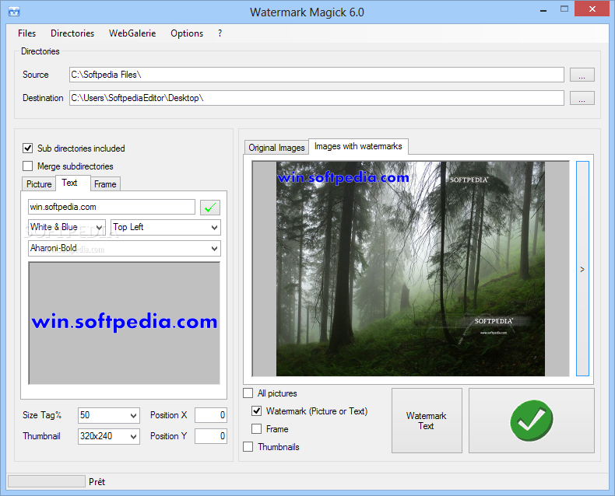The height and width of the screenshot is (496, 615).
Task: Open the ? help menu
Action: 220,33
